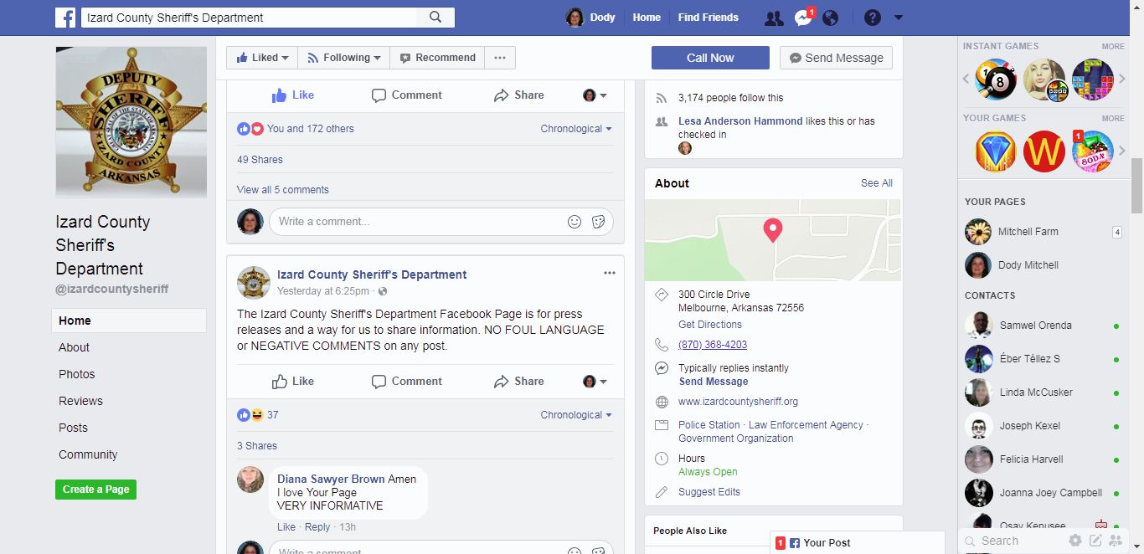Open the Friend Requests icon
Image resolution: width=1144 pixels, height=554 pixels.
tap(774, 18)
